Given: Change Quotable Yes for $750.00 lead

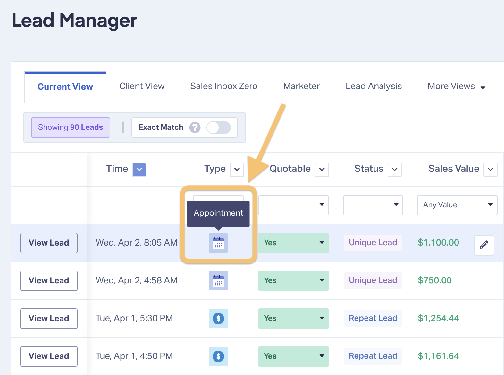Looking at the screenshot, I should (x=293, y=281).
